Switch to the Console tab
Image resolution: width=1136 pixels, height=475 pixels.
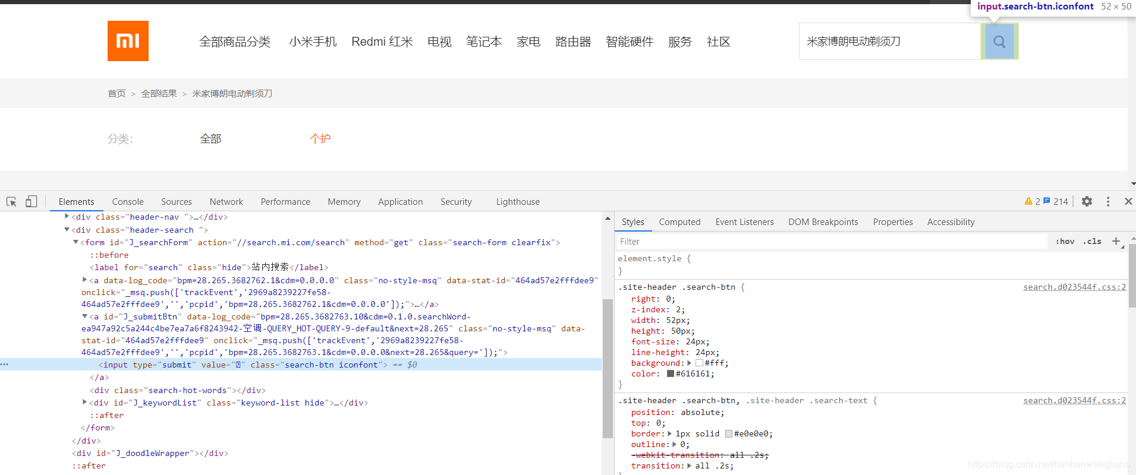(x=128, y=202)
